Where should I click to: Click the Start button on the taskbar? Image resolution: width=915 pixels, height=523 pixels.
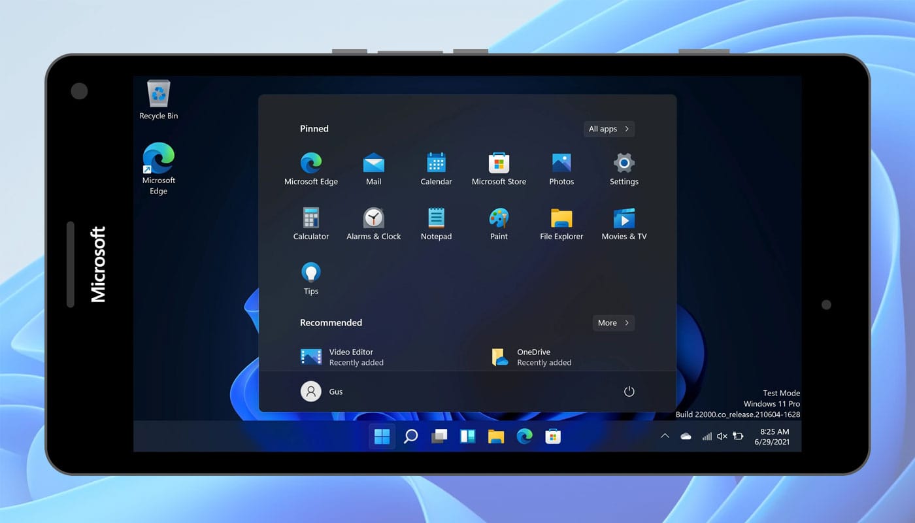click(382, 436)
